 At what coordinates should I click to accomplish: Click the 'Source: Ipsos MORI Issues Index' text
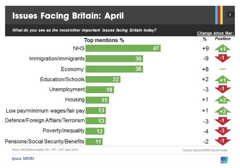[205, 150]
